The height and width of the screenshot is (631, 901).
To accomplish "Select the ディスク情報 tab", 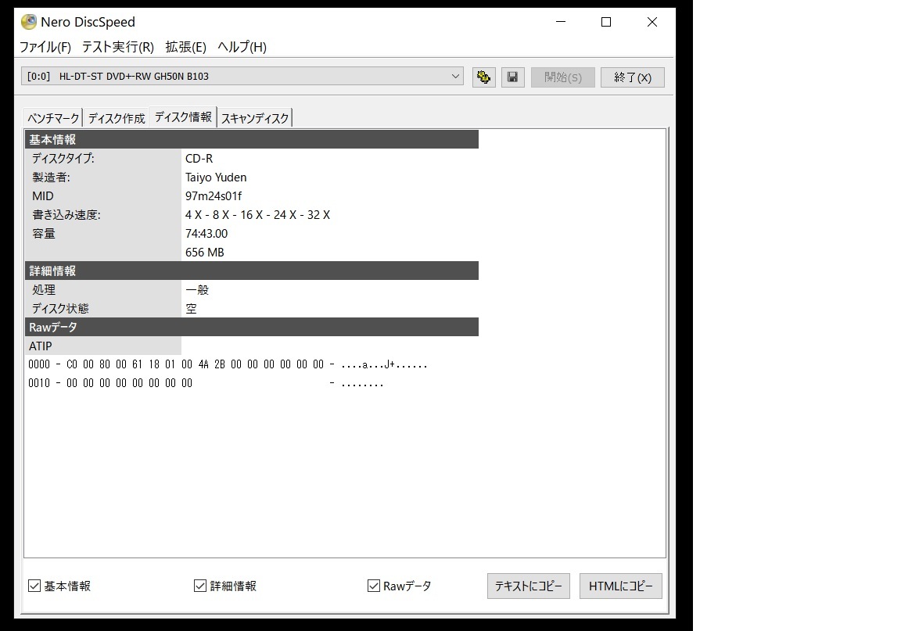I will (183, 117).
